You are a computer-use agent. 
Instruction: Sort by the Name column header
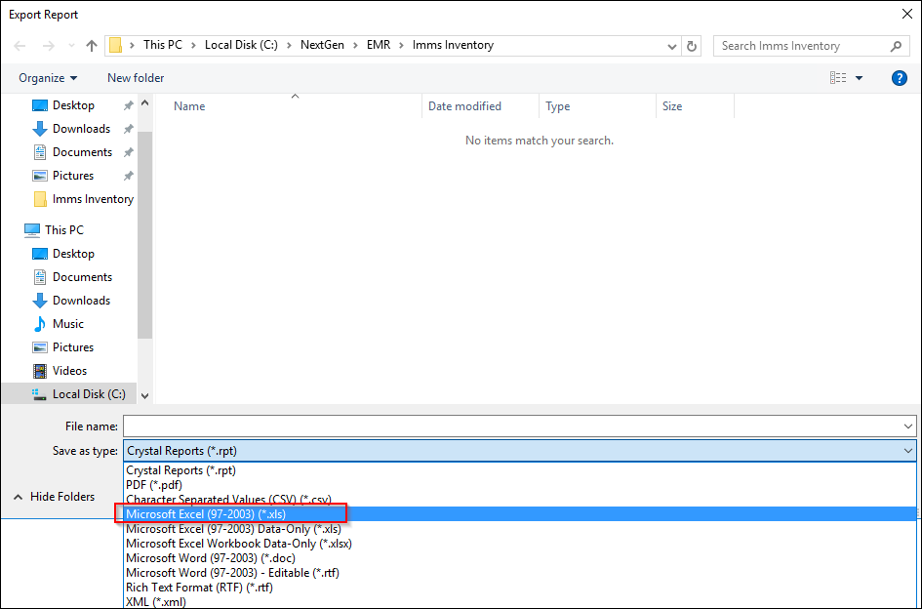[x=189, y=106]
